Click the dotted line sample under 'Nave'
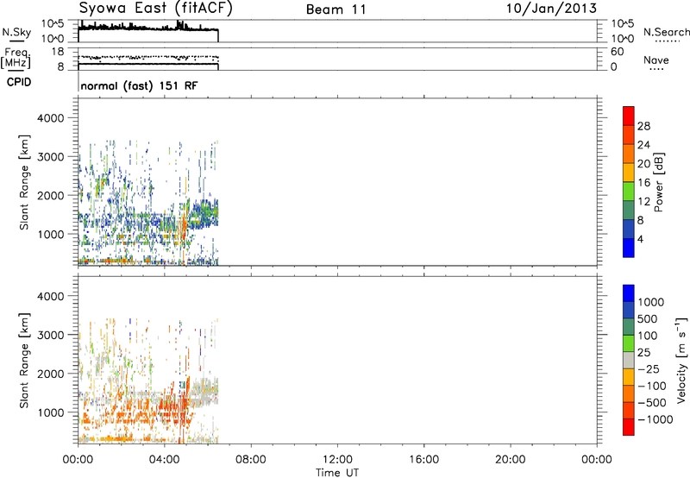Image resolution: width=690 pixels, height=478 pixels. [x=656, y=69]
